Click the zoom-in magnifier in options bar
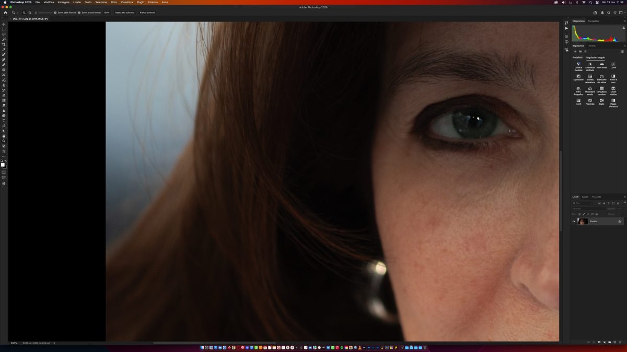 pos(24,12)
